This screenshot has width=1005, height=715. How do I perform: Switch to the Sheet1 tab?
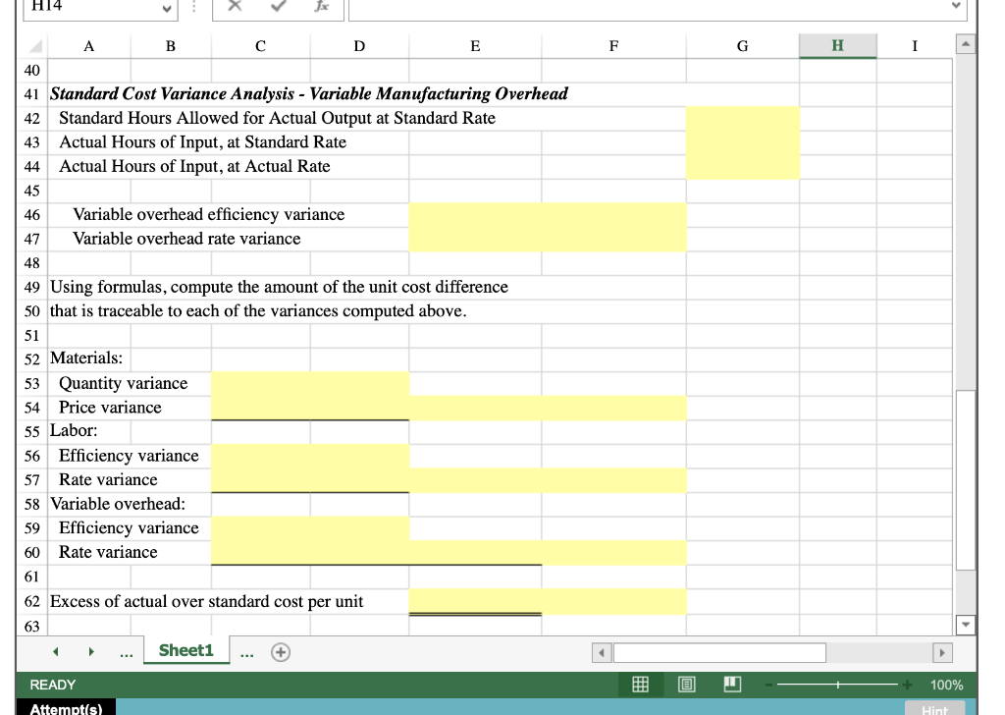[185, 650]
